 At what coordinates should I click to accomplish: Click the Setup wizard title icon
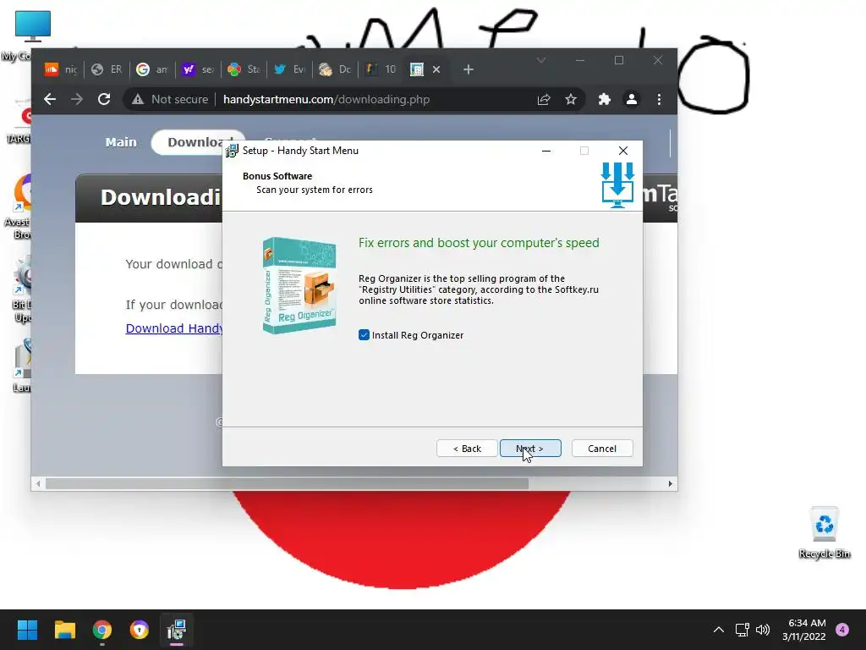click(232, 151)
